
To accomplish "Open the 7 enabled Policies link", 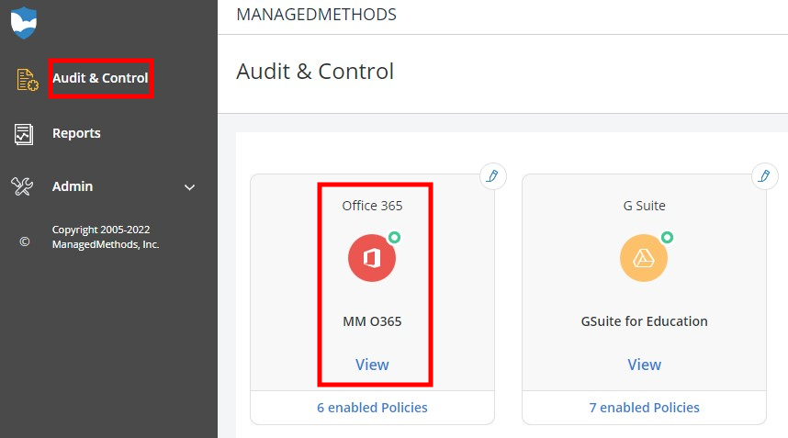I will pyautogui.click(x=644, y=407).
